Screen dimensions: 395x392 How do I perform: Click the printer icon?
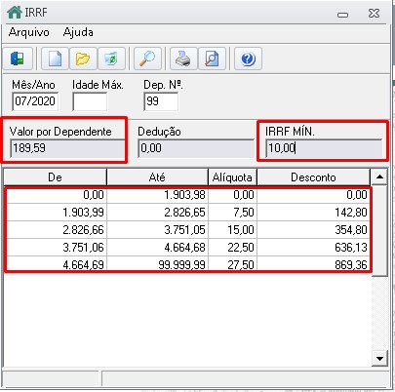click(x=183, y=59)
